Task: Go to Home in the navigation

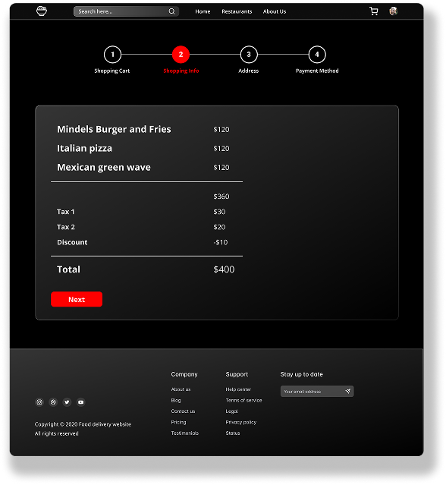Action: pyautogui.click(x=203, y=11)
